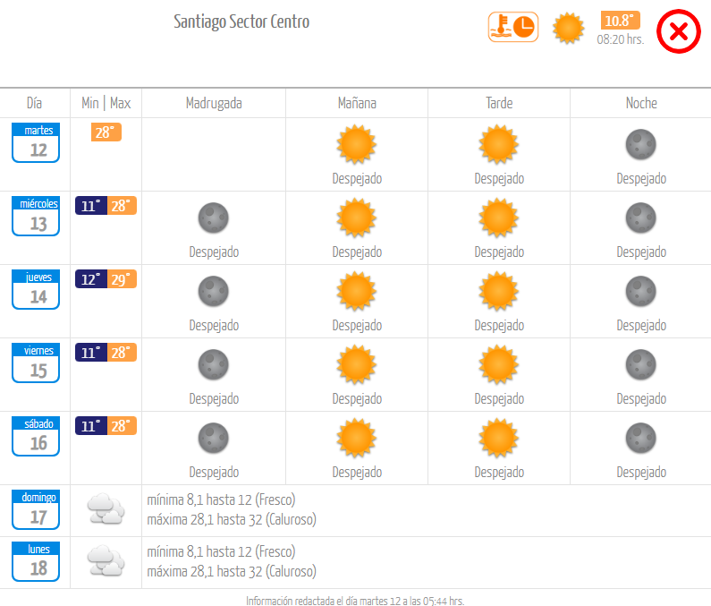Select the martes 12 calendar icon
The height and width of the screenshot is (606, 711).
(x=36, y=142)
